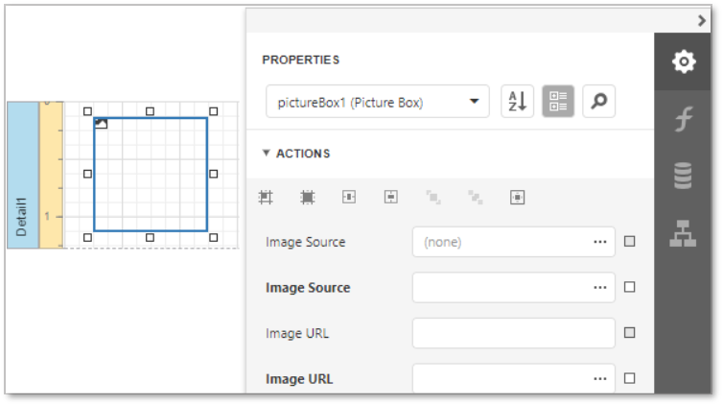Open the pictureBox1 (Picture Box) dropdown
The image size is (723, 405).
378,102
